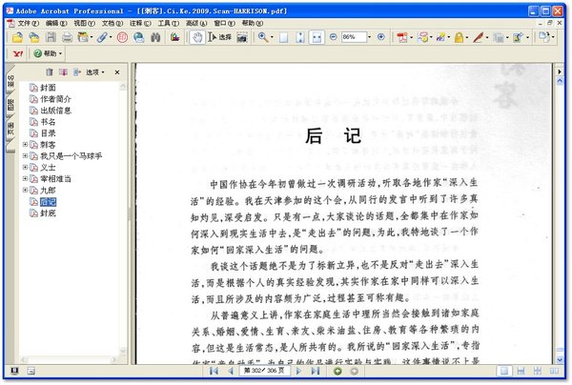The image size is (572, 385).
Task: Click the Send for Review icon
Action: 440,37
